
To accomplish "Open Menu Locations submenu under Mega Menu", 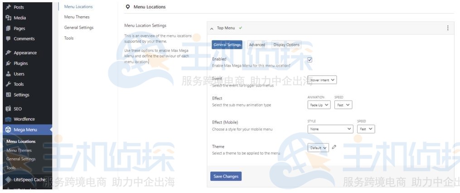I will click(x=21, y=141).
